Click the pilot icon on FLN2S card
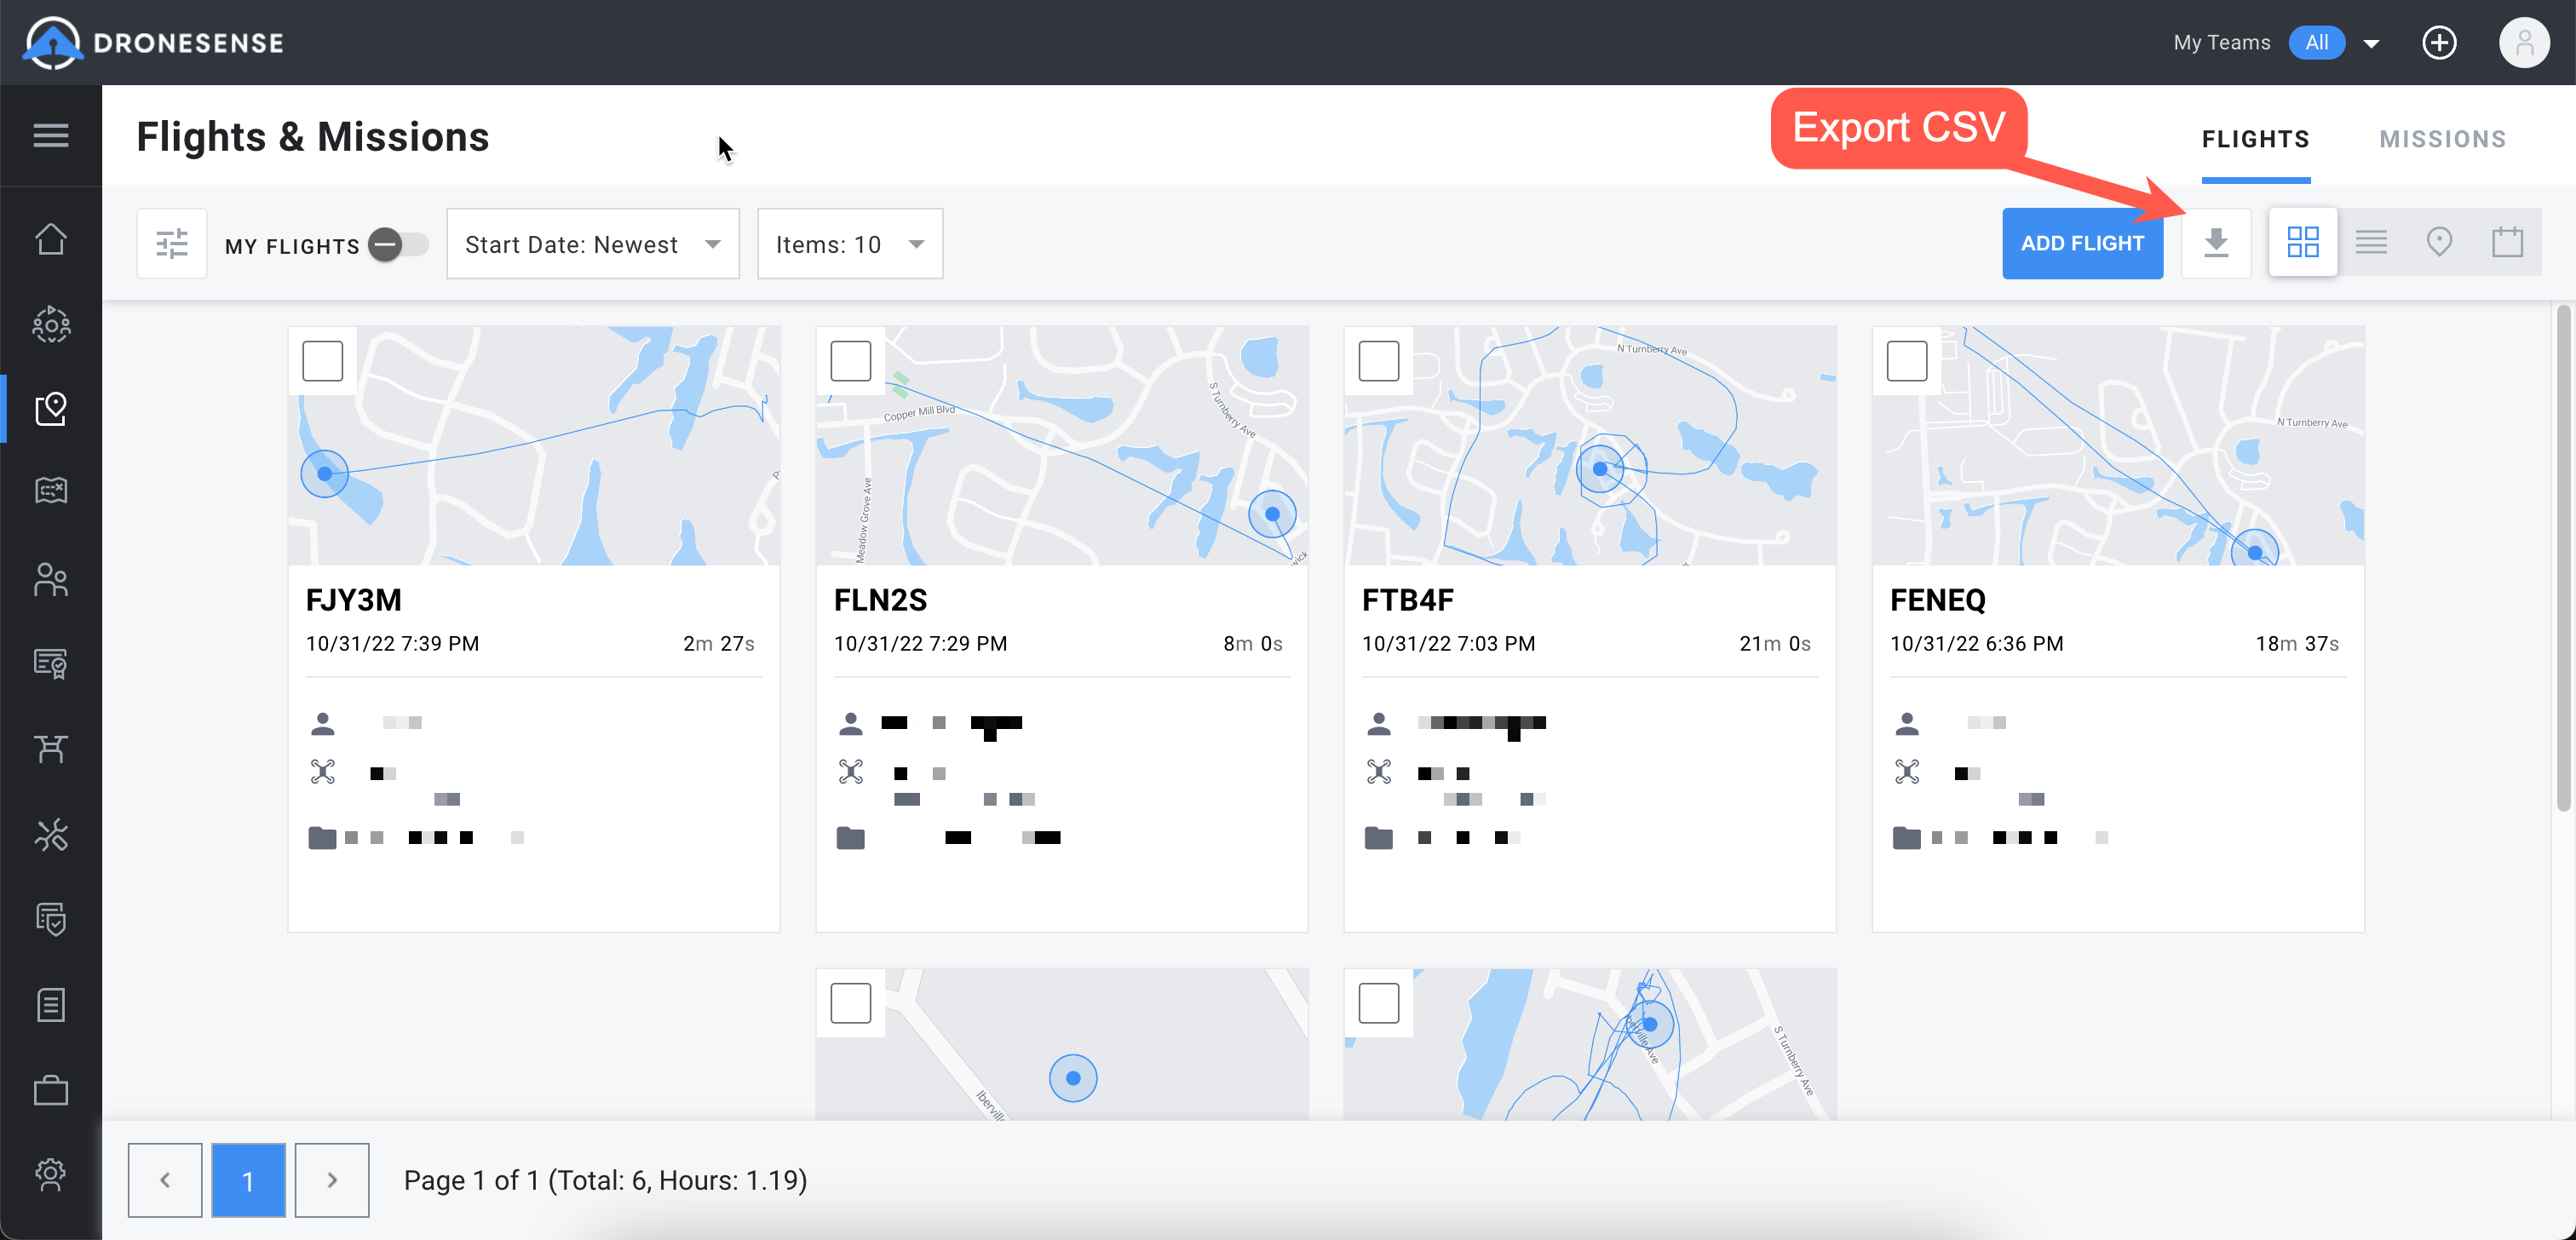 (x=851, y=723)
